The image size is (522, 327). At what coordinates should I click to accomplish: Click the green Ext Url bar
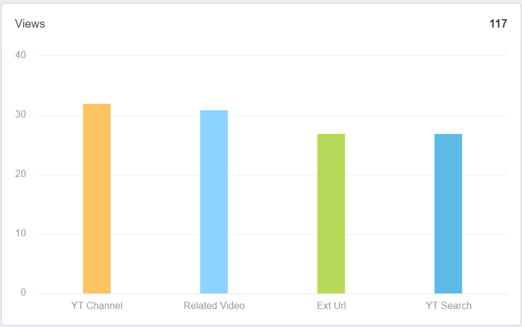click(x=331, y=214)
